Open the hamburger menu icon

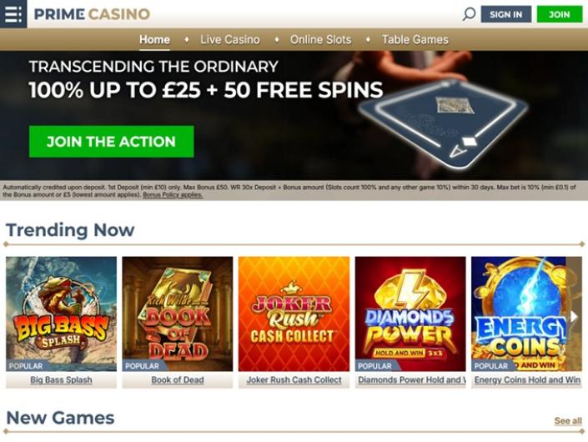click(13, 14)
